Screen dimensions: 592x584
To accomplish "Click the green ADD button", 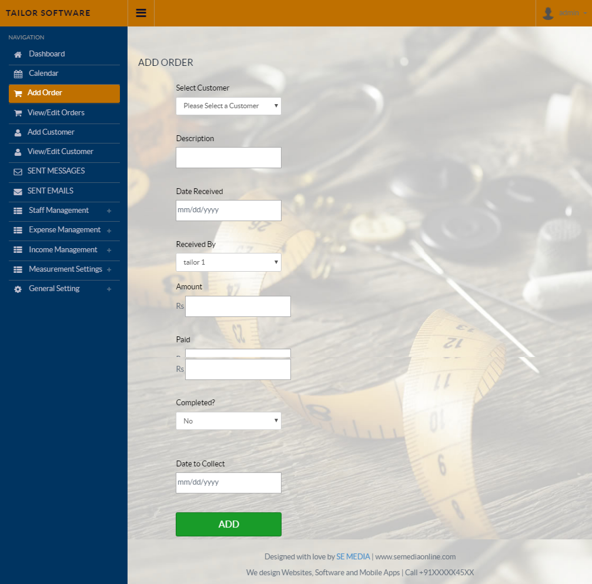I will 229,525.
